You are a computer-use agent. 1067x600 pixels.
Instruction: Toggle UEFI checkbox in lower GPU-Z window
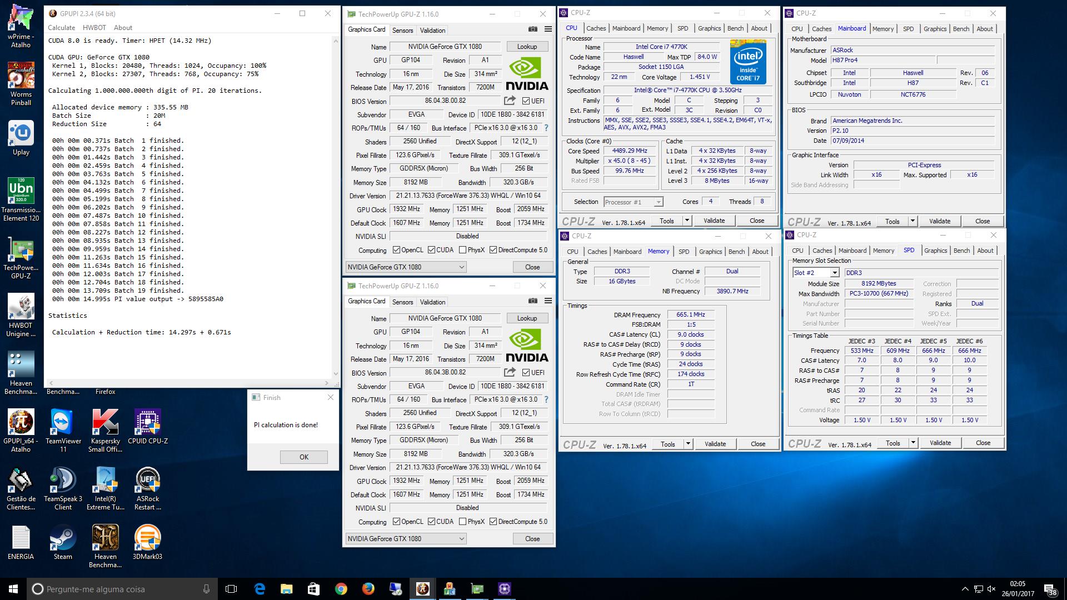(526, 372)
